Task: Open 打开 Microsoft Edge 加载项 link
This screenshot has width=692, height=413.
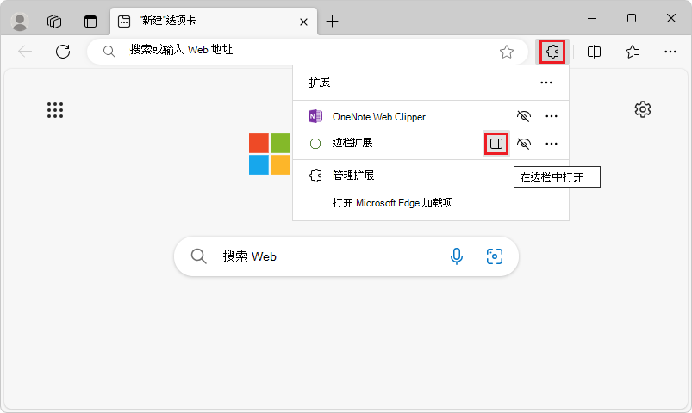Action: point(392,203)
